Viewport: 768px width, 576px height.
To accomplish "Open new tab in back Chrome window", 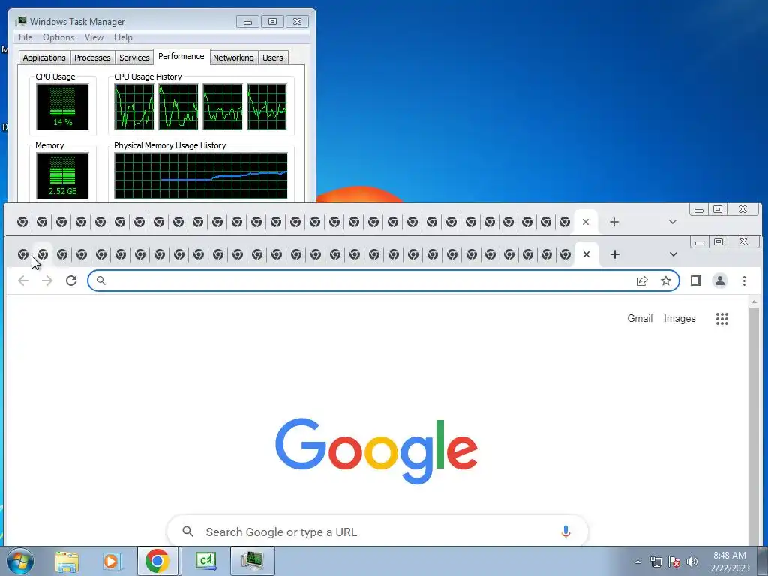I will coord(614,222).
